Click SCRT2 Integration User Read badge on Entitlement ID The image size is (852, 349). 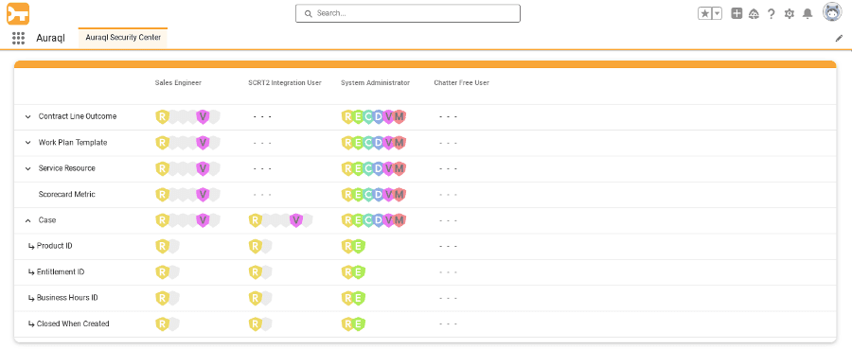click(256, 272)
